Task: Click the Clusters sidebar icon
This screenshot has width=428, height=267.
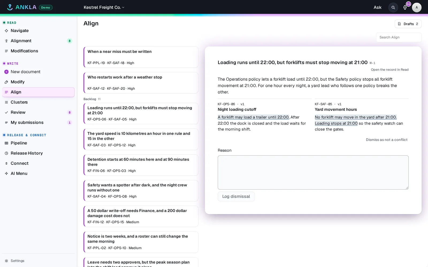Action: [6, 102]
